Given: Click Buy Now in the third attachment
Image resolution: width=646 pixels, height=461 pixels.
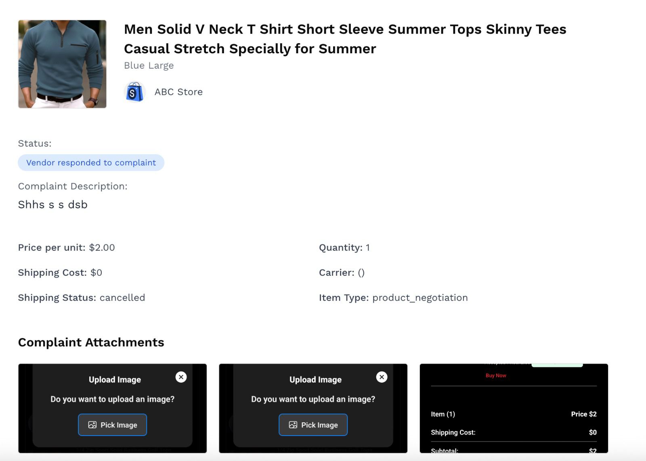Looking at the screenshot, I should click(x=496, y=375).
